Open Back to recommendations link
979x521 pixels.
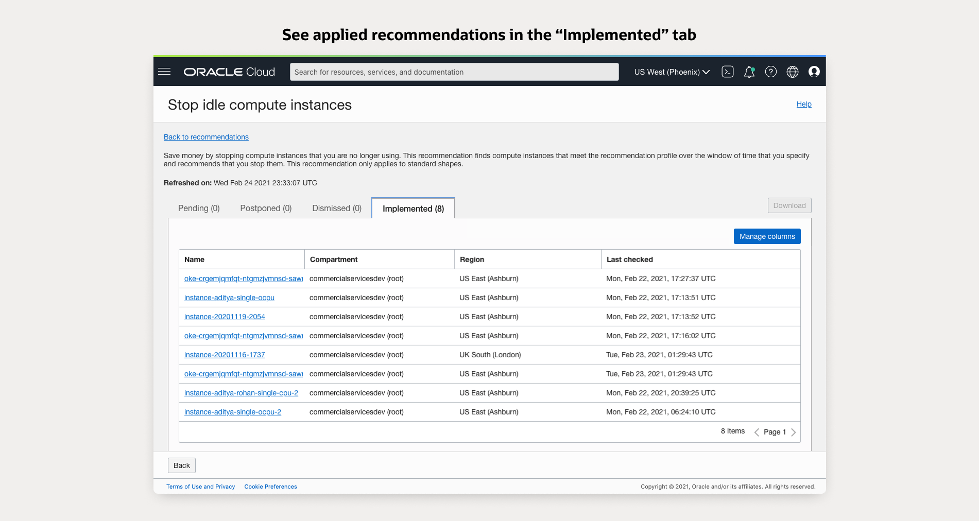[205, 137]
